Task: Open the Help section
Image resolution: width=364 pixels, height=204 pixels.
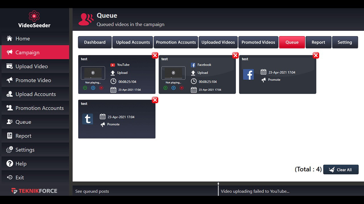Action: click(x=21, y=163)
